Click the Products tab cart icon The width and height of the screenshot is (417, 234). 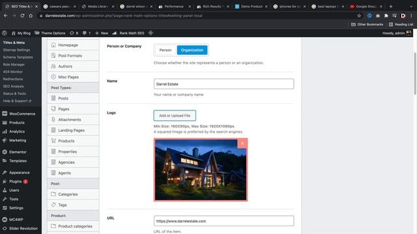coord(53,140)
